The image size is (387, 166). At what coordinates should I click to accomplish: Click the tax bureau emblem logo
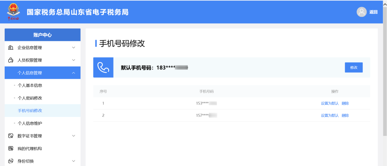(13, 11)
